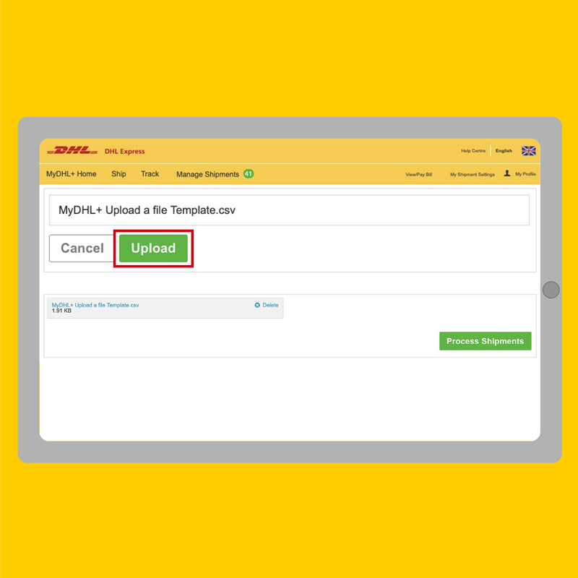Click the DHL logo

[72, 151]
